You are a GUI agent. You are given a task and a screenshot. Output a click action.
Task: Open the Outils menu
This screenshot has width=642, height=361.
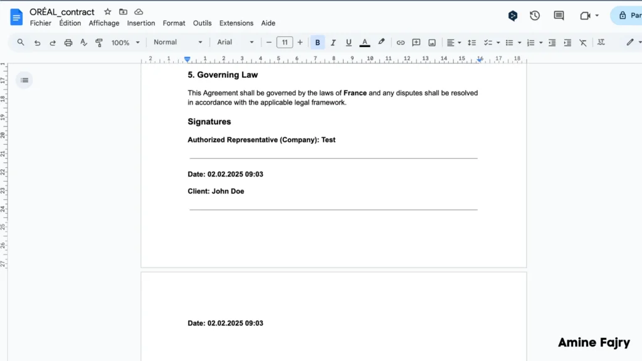(x=203, y=23)
